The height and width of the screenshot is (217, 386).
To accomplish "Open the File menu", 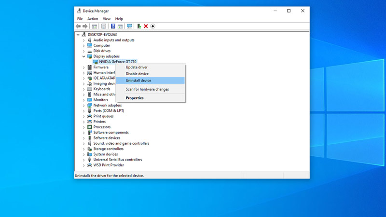I will pyautogui.click(x=80, y=19).
